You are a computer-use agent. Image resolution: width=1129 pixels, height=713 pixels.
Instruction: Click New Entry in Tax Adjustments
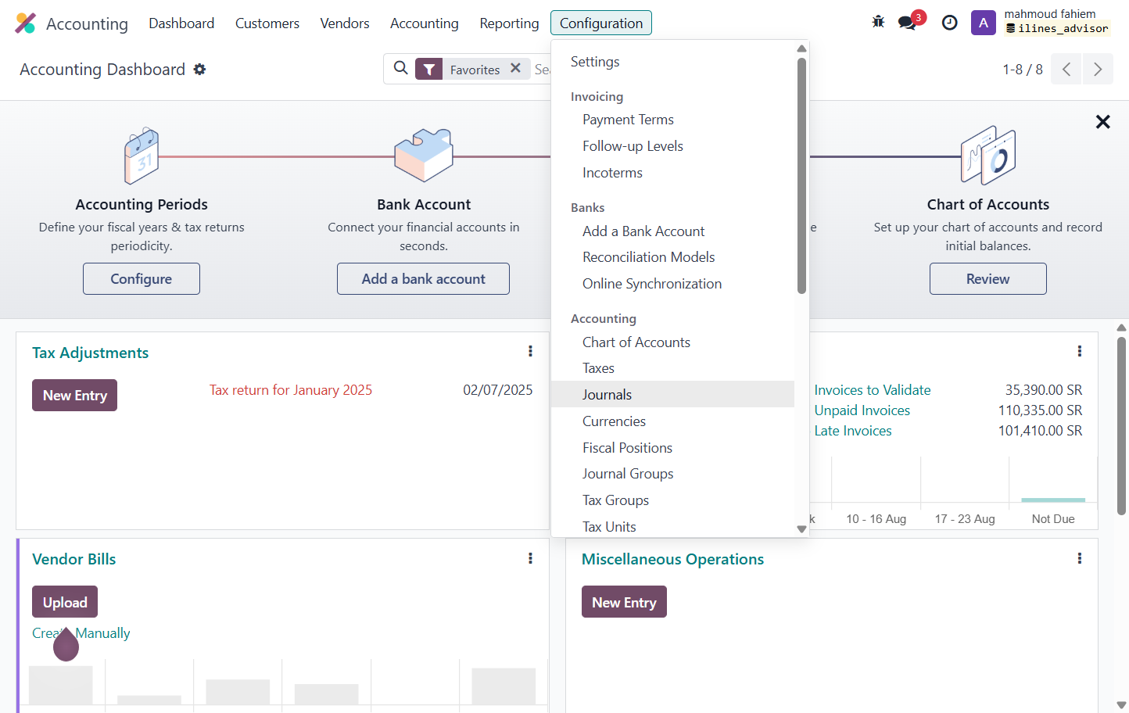click(x=74, y=396)
